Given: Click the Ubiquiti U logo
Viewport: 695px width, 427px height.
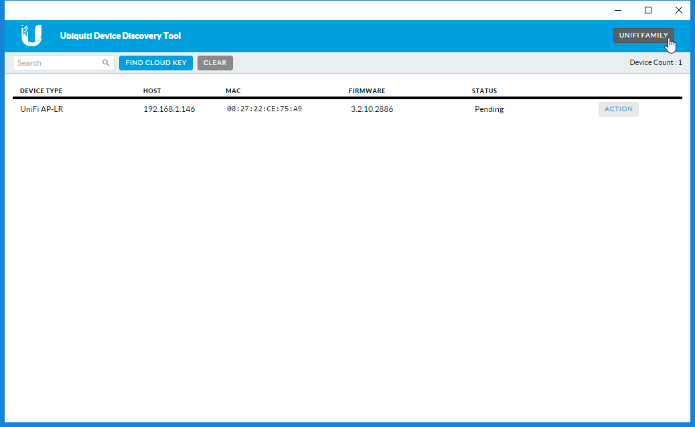Looking at the screenshot, I should [x=31, y=36].
